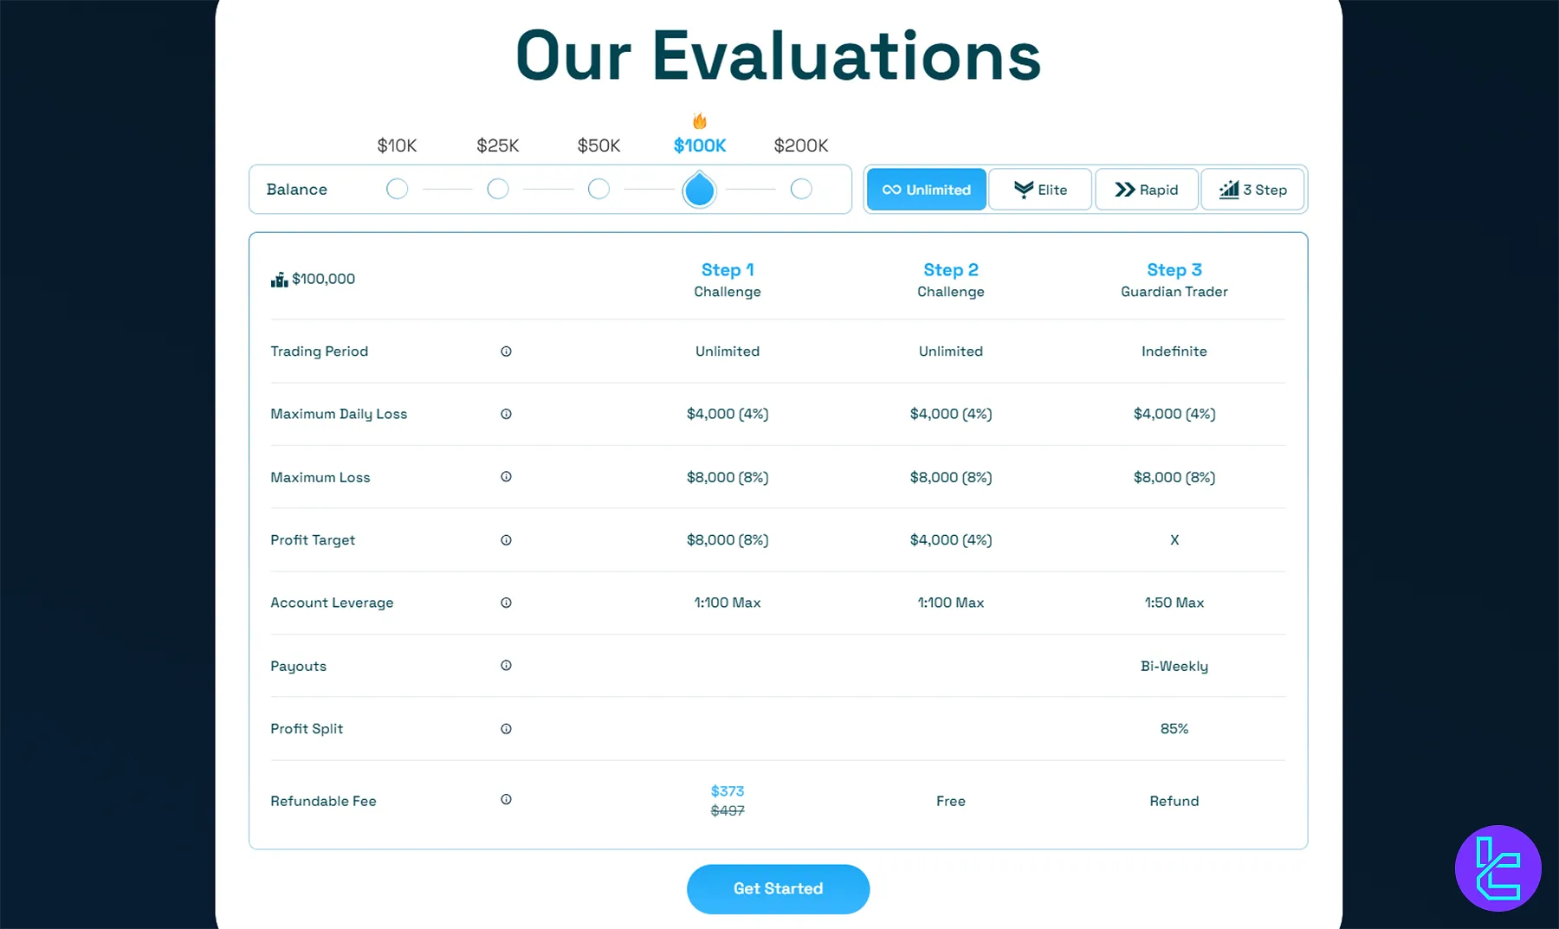Select the $200K balance radio circle

pyautogui.click(x=801, y=189)
